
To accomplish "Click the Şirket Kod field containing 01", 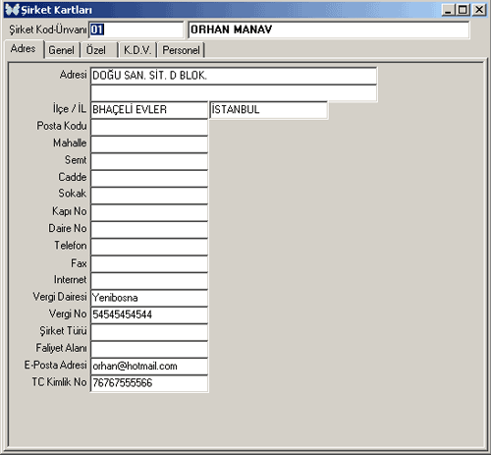I will pyautogui.click(x=136, y=29).
